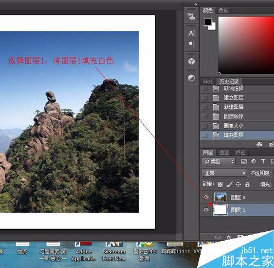
Task: Select the 画布大小 history state
Action: click(237, 126)
